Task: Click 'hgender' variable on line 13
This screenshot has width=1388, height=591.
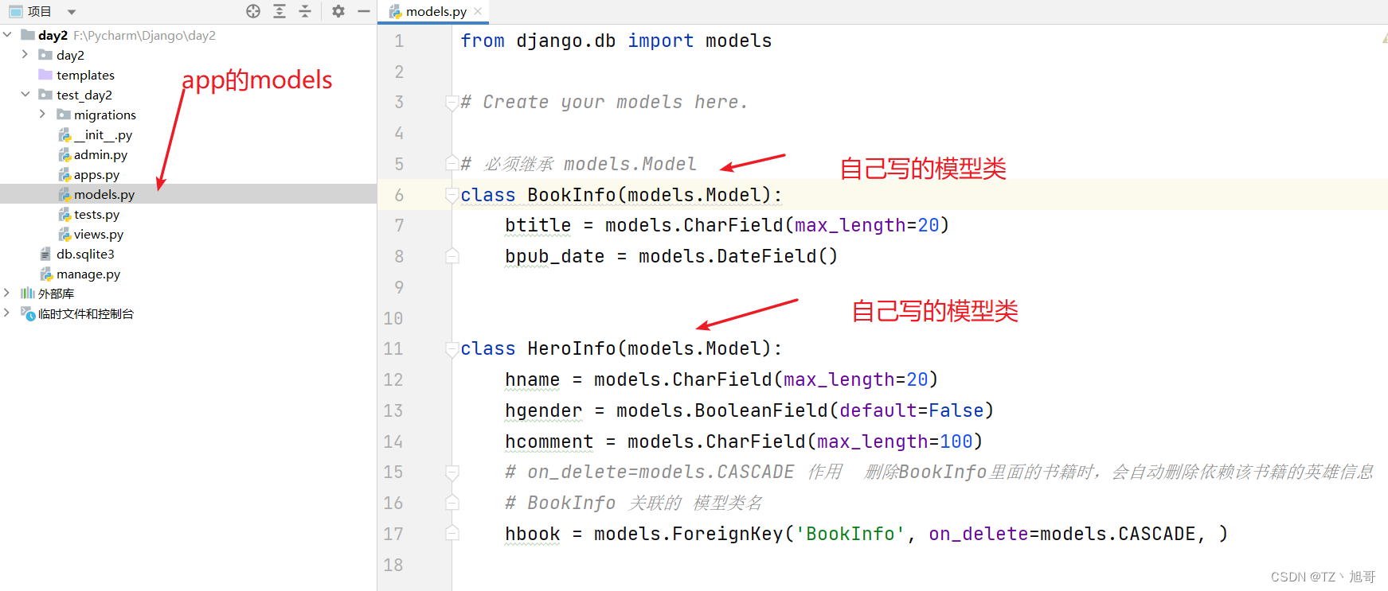Action: 543,410
